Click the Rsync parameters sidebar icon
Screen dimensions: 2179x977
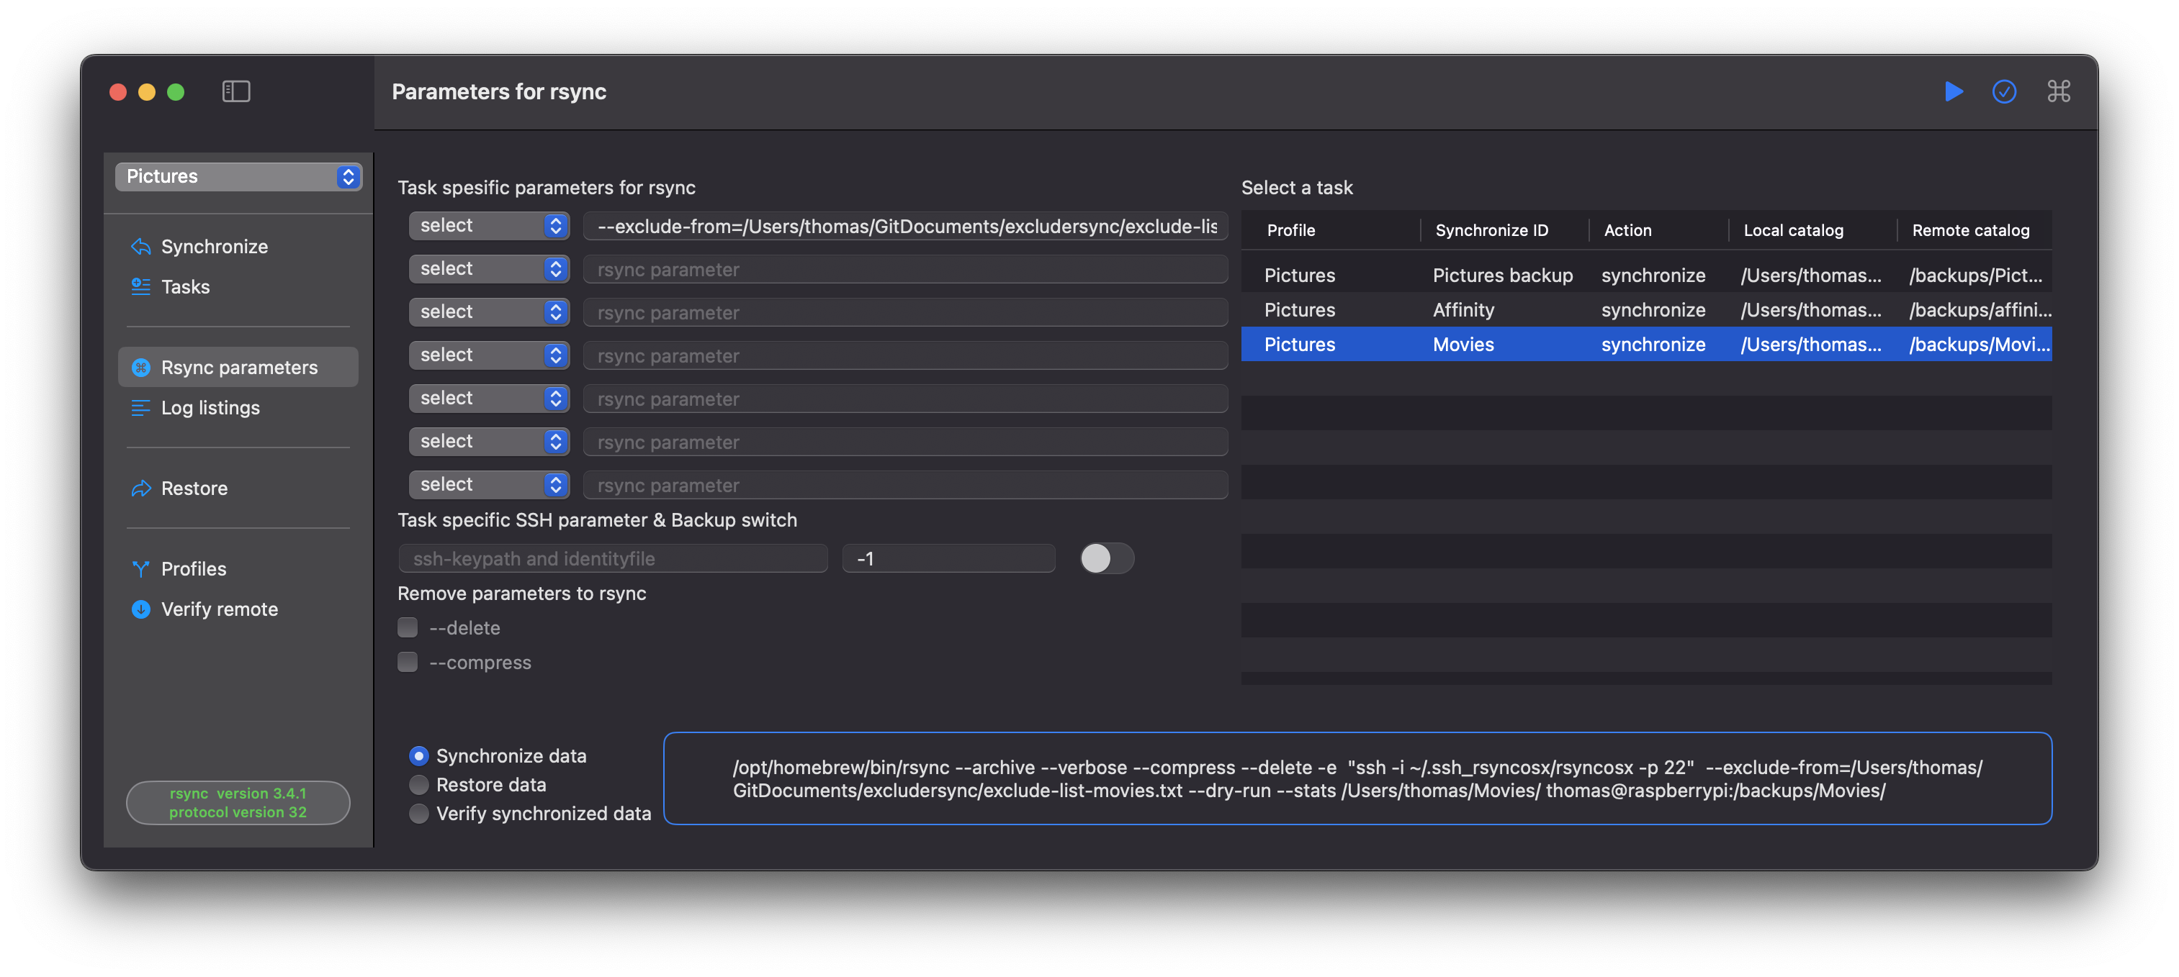click(x=140, y=368)
